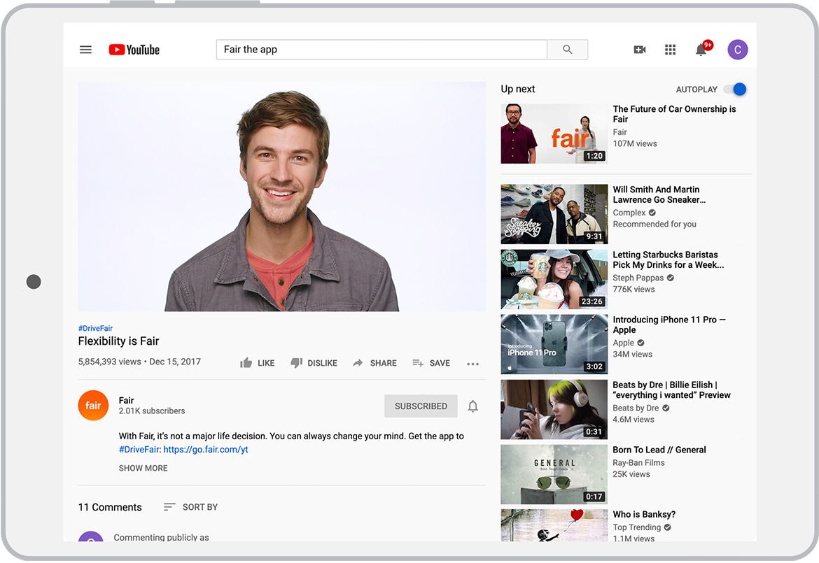Open title 'The Future of Car Ownership is Fair'
819x563 pixels.
tap(674, 114)
